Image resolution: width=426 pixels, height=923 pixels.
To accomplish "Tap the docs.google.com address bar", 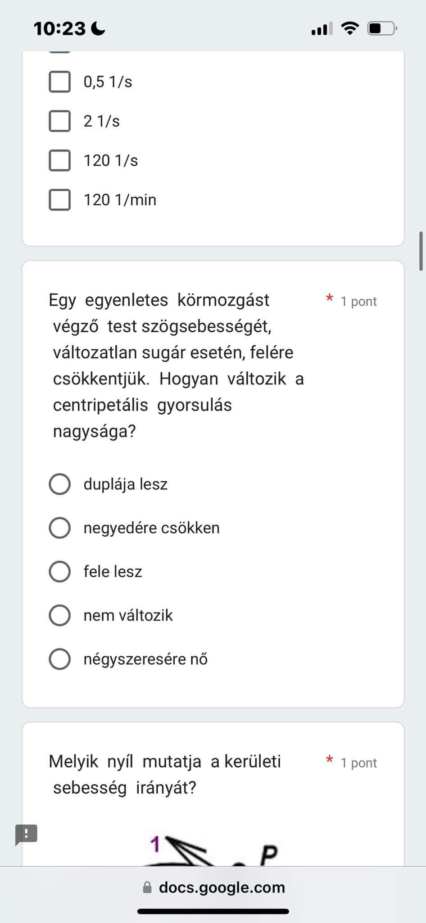I will click(222, 887).
